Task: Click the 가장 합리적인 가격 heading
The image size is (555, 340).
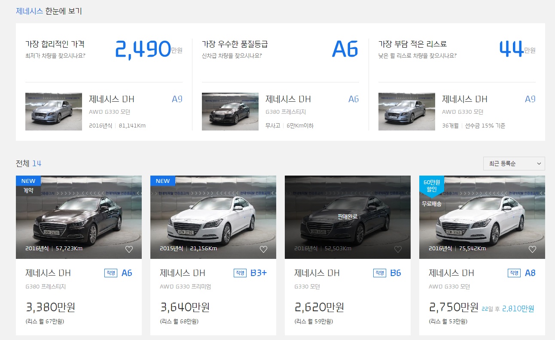Action: (x=55, y=44)
